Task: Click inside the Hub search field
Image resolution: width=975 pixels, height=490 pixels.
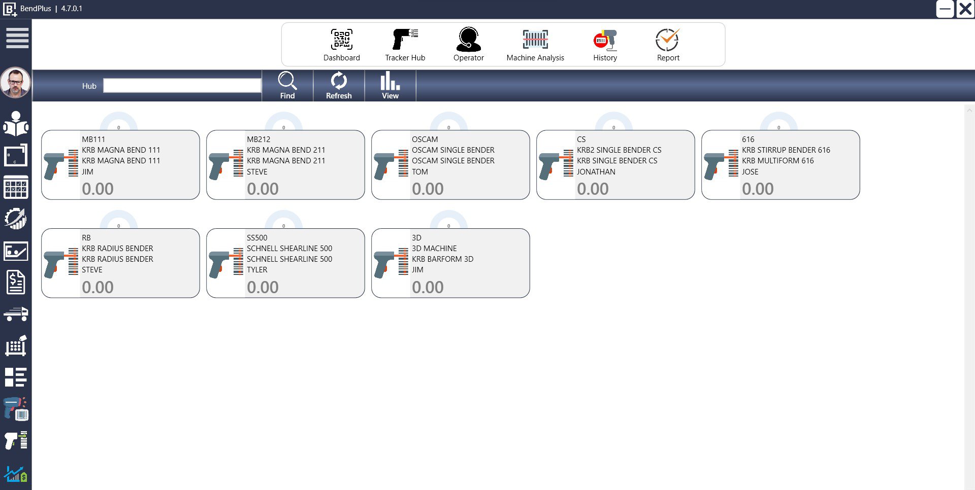Action: pyautogui.click(x=181, y=85)
